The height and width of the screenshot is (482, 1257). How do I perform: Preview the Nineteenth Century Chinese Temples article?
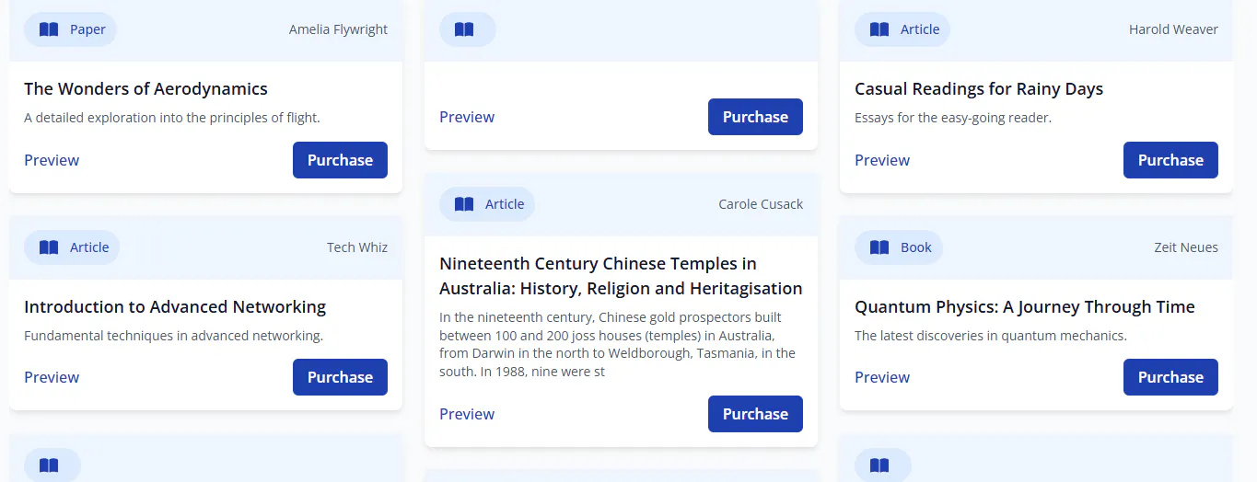[467, 414]
